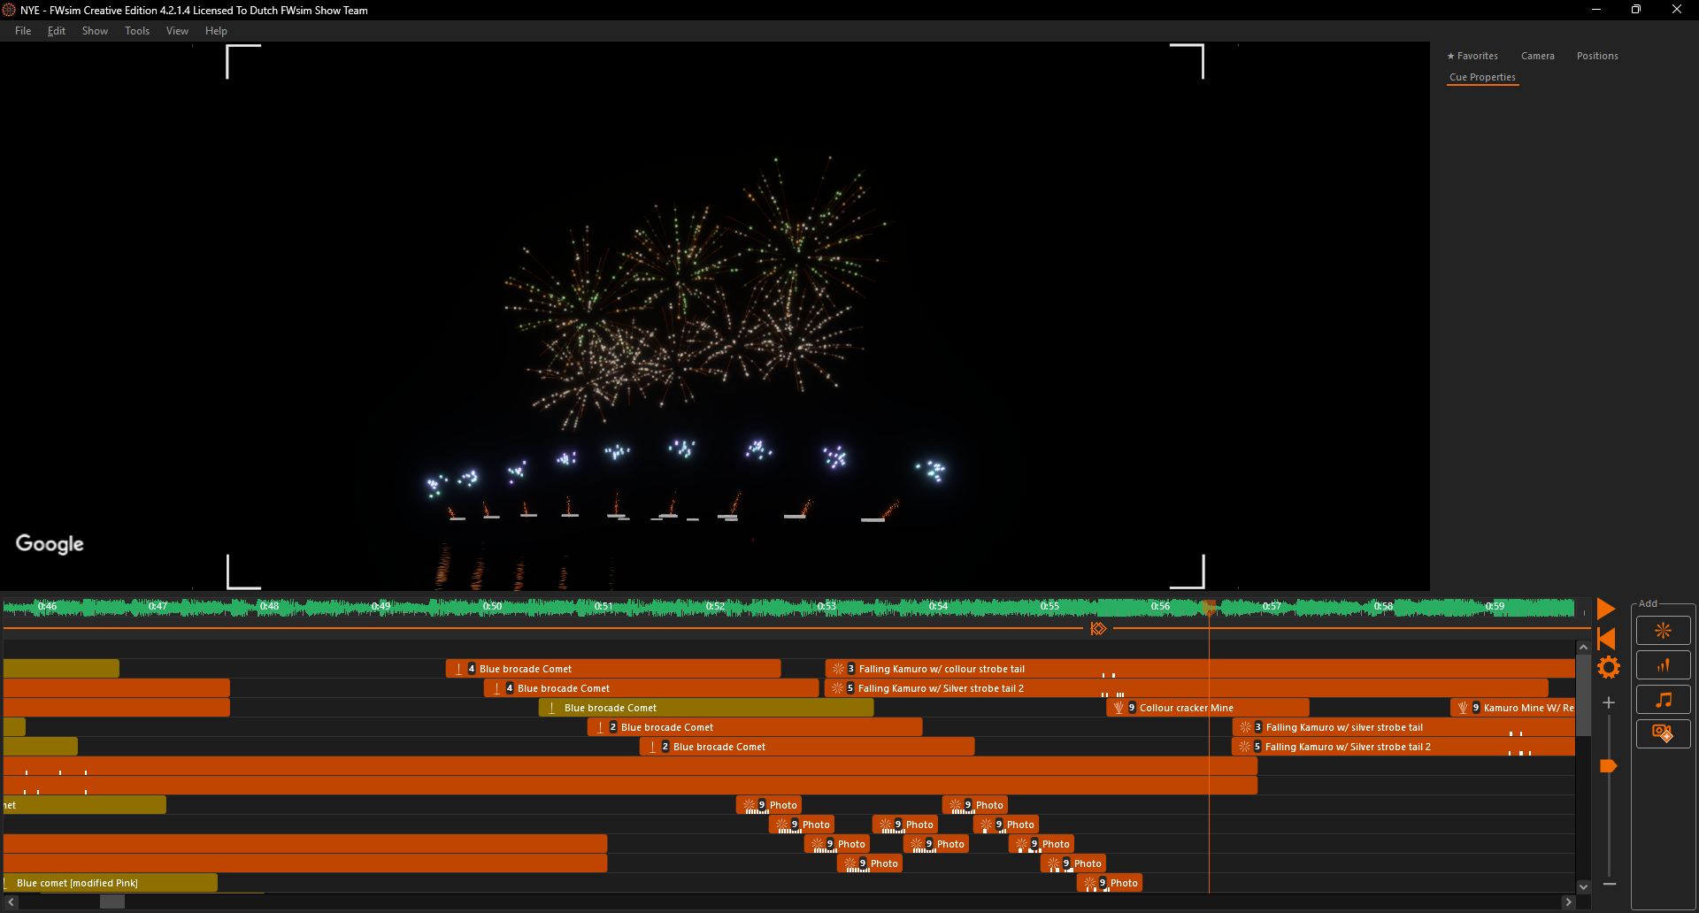This screenshot has width=1699, height=913.
Task: Switch to the Positions tab
Action: click(1596, 56)
